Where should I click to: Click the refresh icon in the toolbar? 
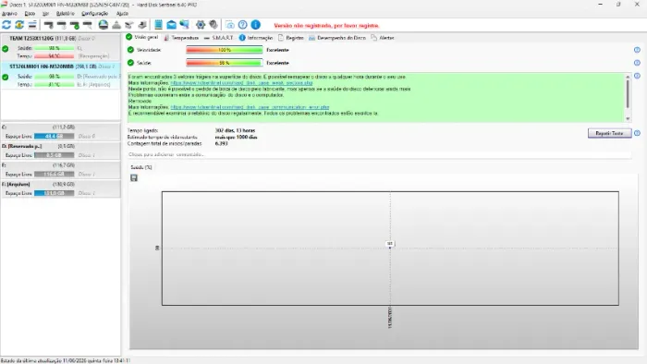tap(6, 25)
